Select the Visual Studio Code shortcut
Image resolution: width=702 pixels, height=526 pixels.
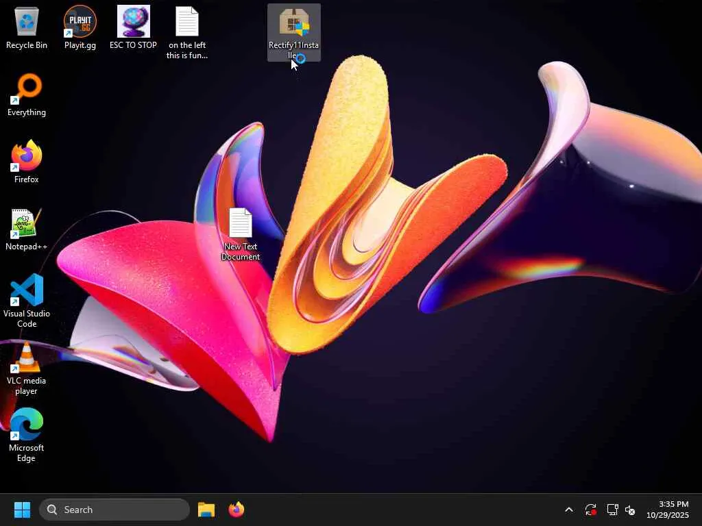(27, 301)
